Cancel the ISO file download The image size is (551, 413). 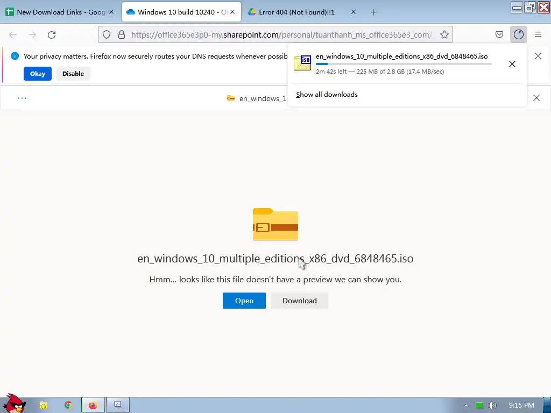512,64
